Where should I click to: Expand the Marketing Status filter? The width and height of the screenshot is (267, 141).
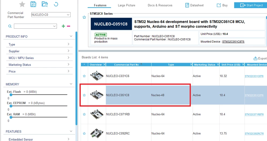coord(68,64)
